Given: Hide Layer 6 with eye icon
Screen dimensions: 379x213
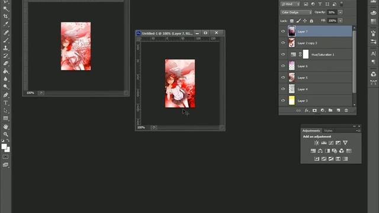Looking at the screenshot, I should pyautogui.click(x=283, y=66).
